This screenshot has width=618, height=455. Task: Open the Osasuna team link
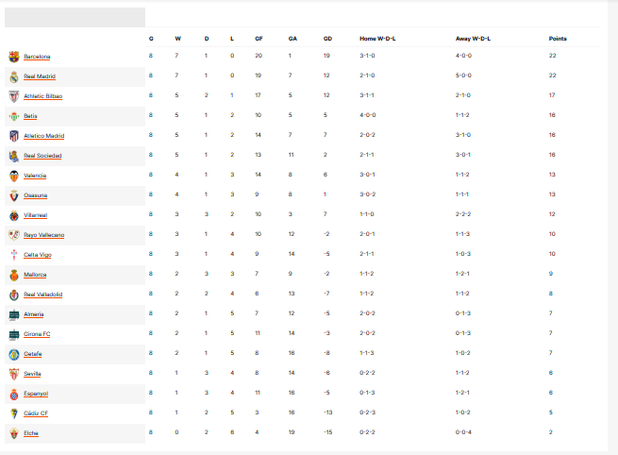pyautogui.click(x=36, y=195)
